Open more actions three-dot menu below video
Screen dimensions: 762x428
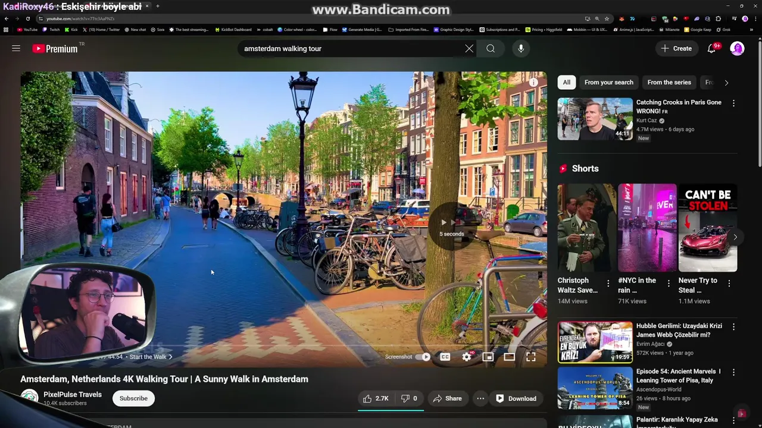(x=480, y=398)
